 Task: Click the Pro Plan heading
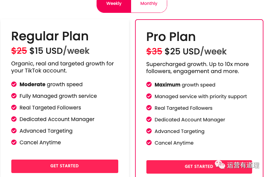coord(171,37)
